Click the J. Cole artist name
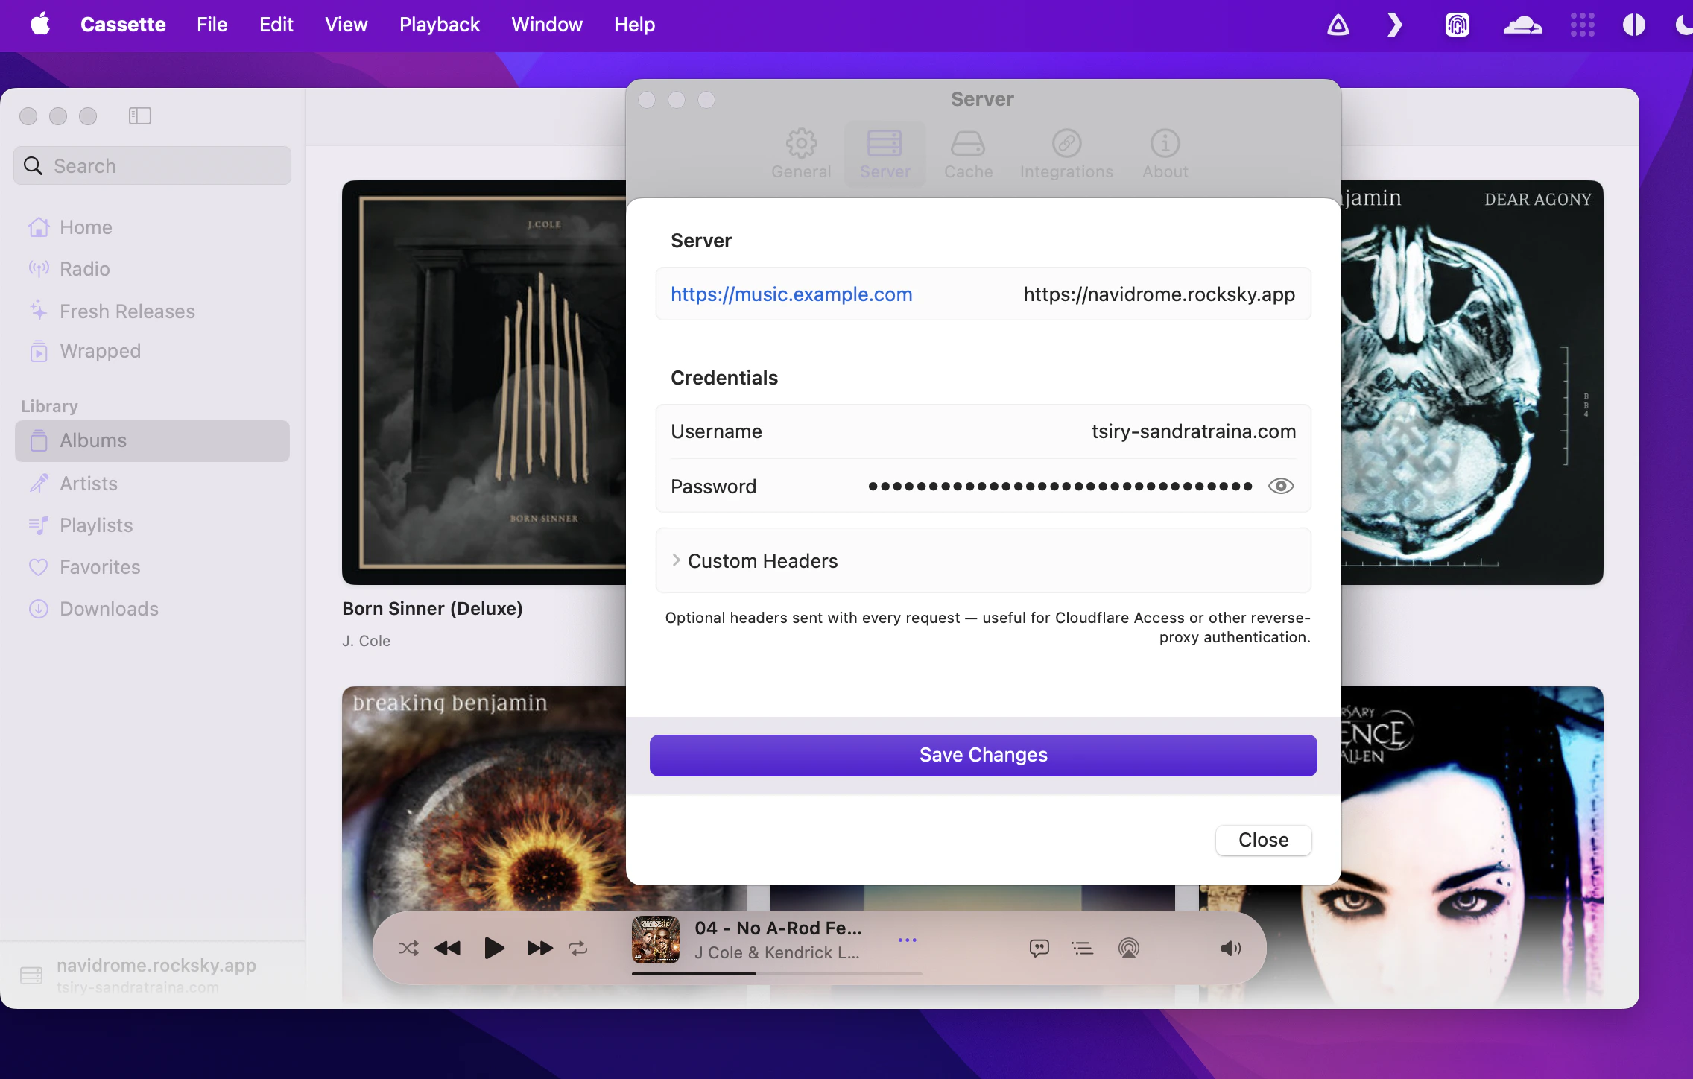The height and width of the screenshot is (1079, 1693). 366,641
